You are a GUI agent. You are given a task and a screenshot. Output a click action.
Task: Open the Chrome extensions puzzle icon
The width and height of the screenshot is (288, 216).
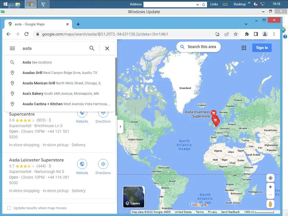247,34
